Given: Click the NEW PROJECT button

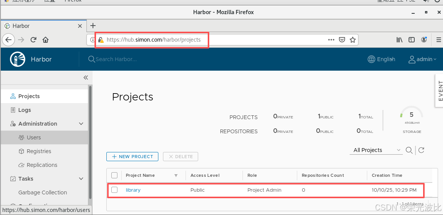Looking at the screenshot, I should (x=132, y=157).
